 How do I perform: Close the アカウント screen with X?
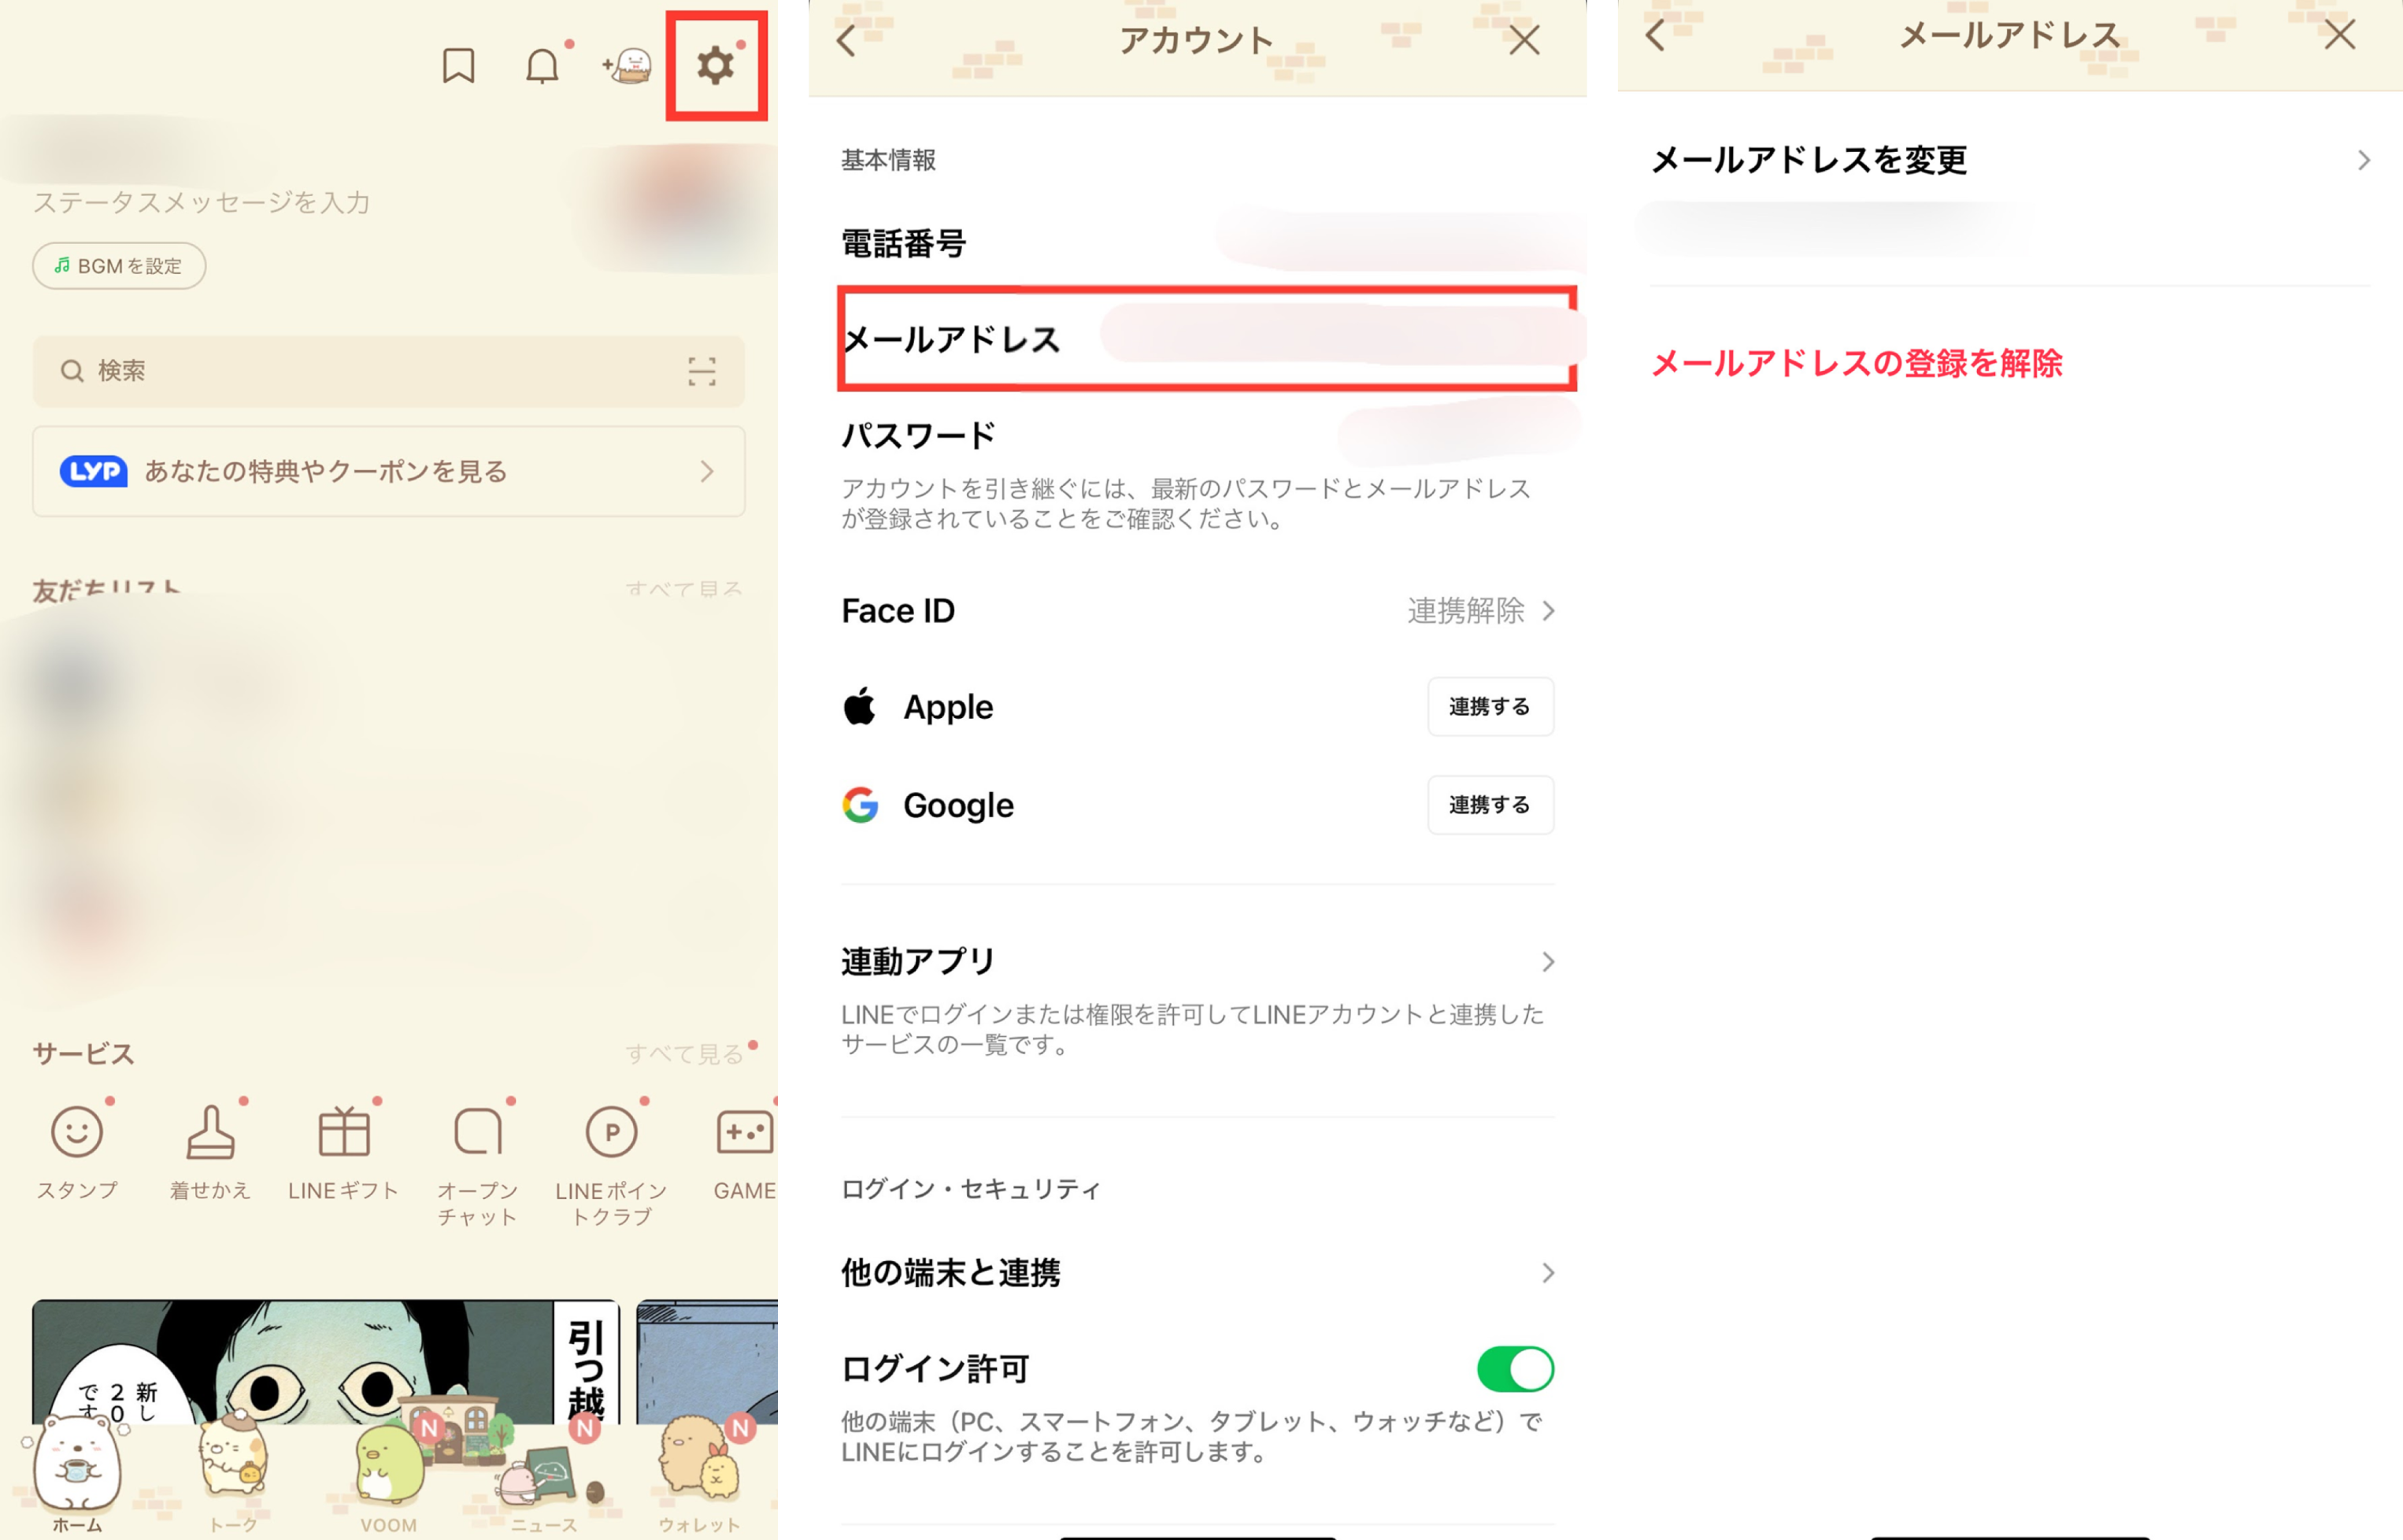1524,40
